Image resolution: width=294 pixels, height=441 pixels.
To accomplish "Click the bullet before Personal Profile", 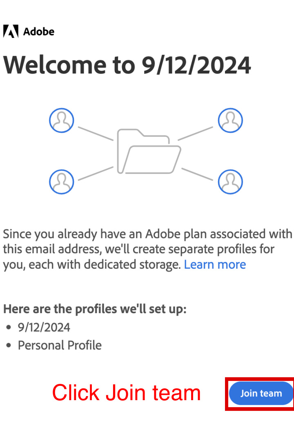I will (9, 346).
